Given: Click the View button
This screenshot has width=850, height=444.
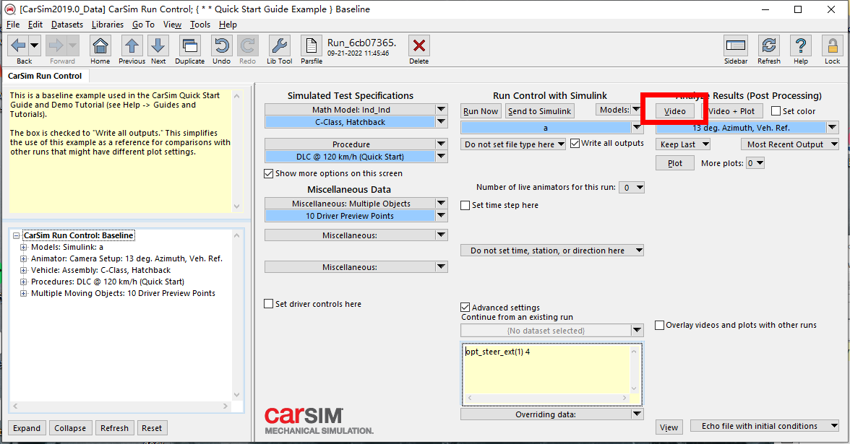Looking at the screenshot, I should click(669, 427).
